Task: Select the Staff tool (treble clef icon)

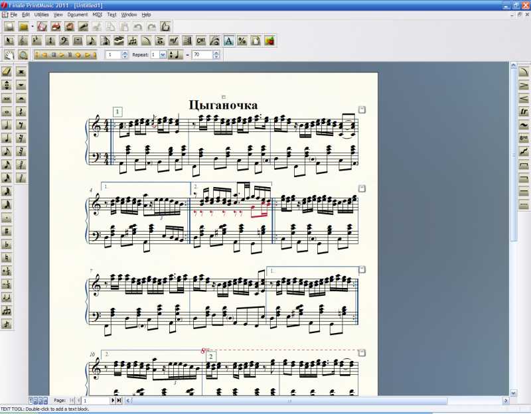Action: click(x=23, y=41)
